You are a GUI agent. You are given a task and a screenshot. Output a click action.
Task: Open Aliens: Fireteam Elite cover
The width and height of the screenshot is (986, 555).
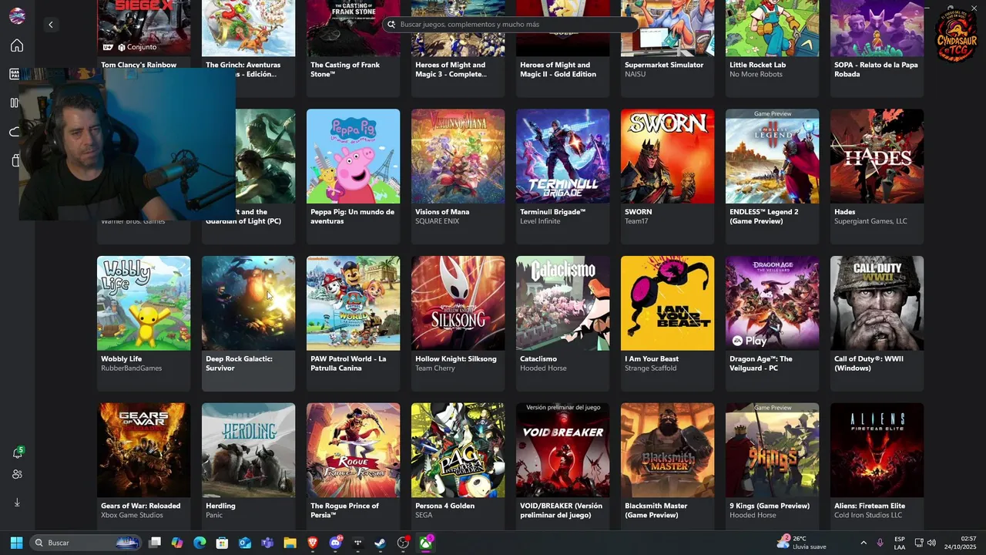(877, 450)
